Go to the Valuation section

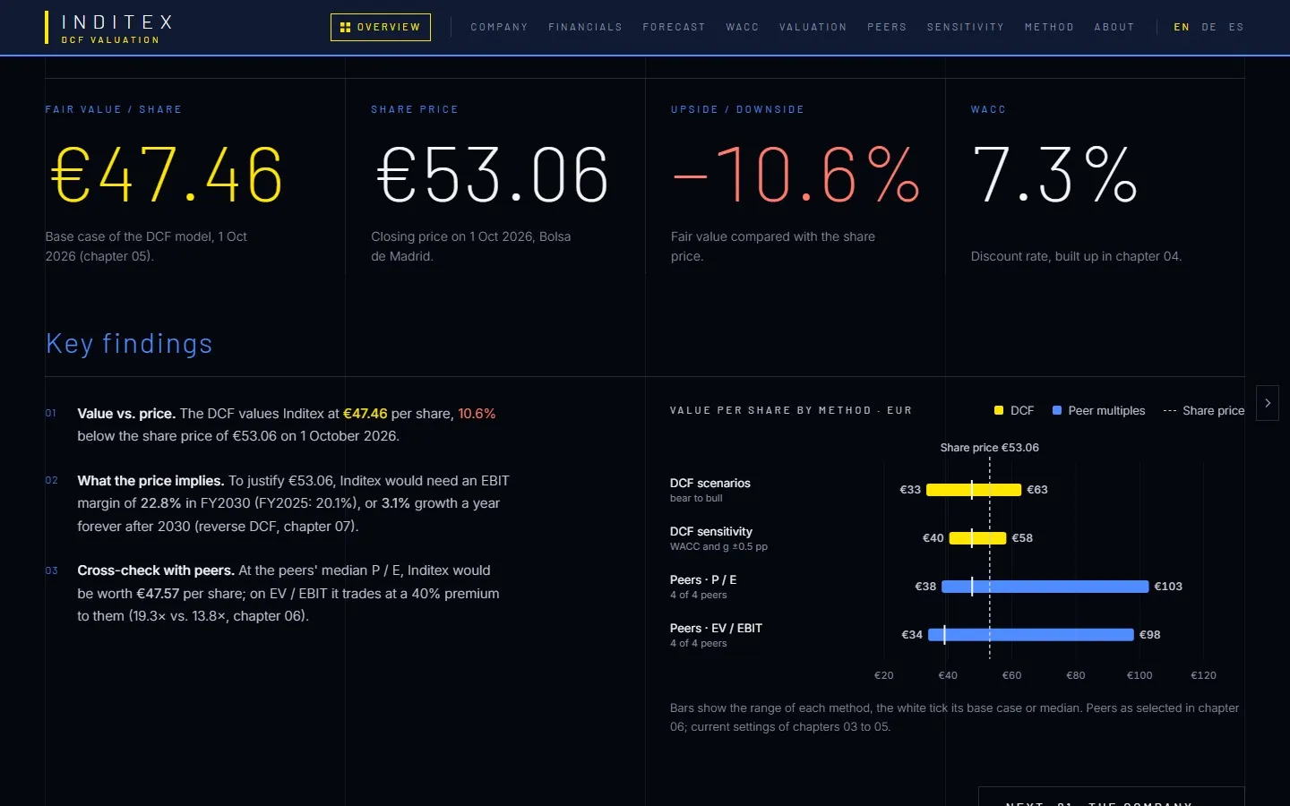[x=813, y=27]
